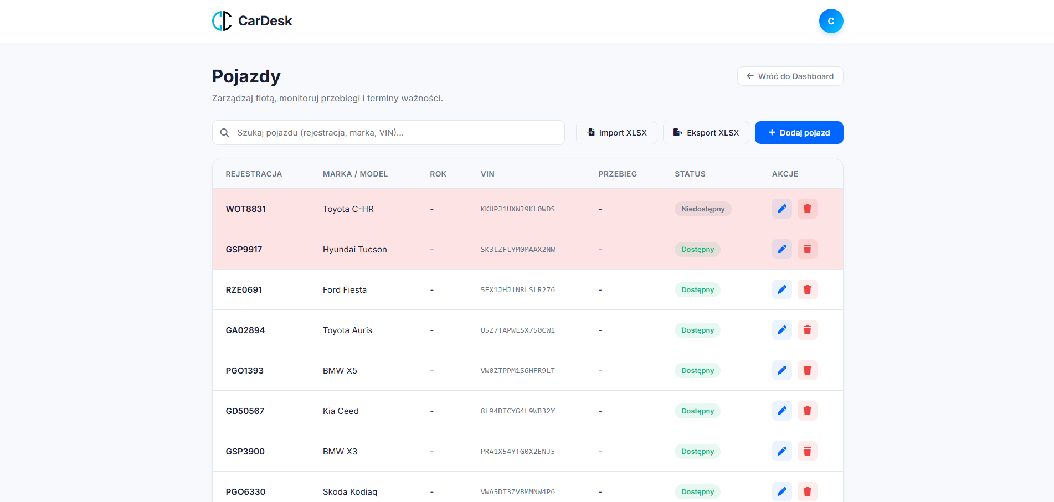Go back via Wróć do Dashboard
This screenshot has width=1054, height=502.
790,76
